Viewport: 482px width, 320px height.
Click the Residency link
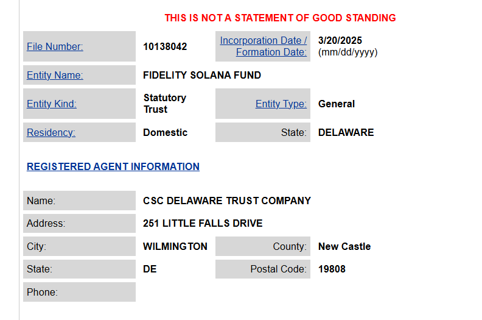click(x=51, y=132)
